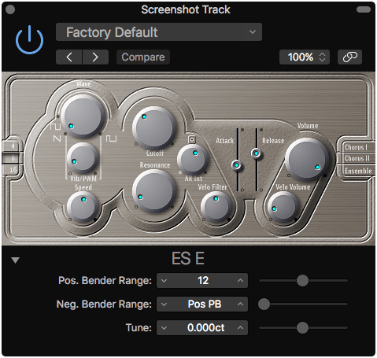Click the sawtooth wave icon beside Wave knob
The width and height of the screenshot is (377, 358).
(x=57, y=138)
